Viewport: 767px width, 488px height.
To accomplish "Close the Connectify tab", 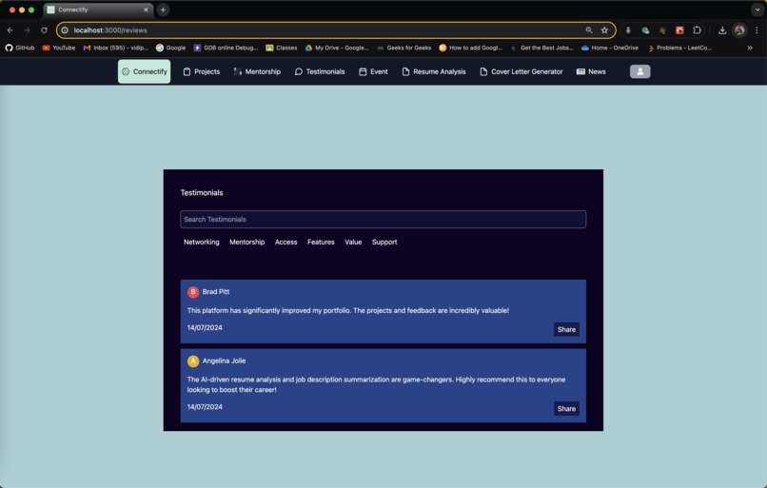I will 146,10.
